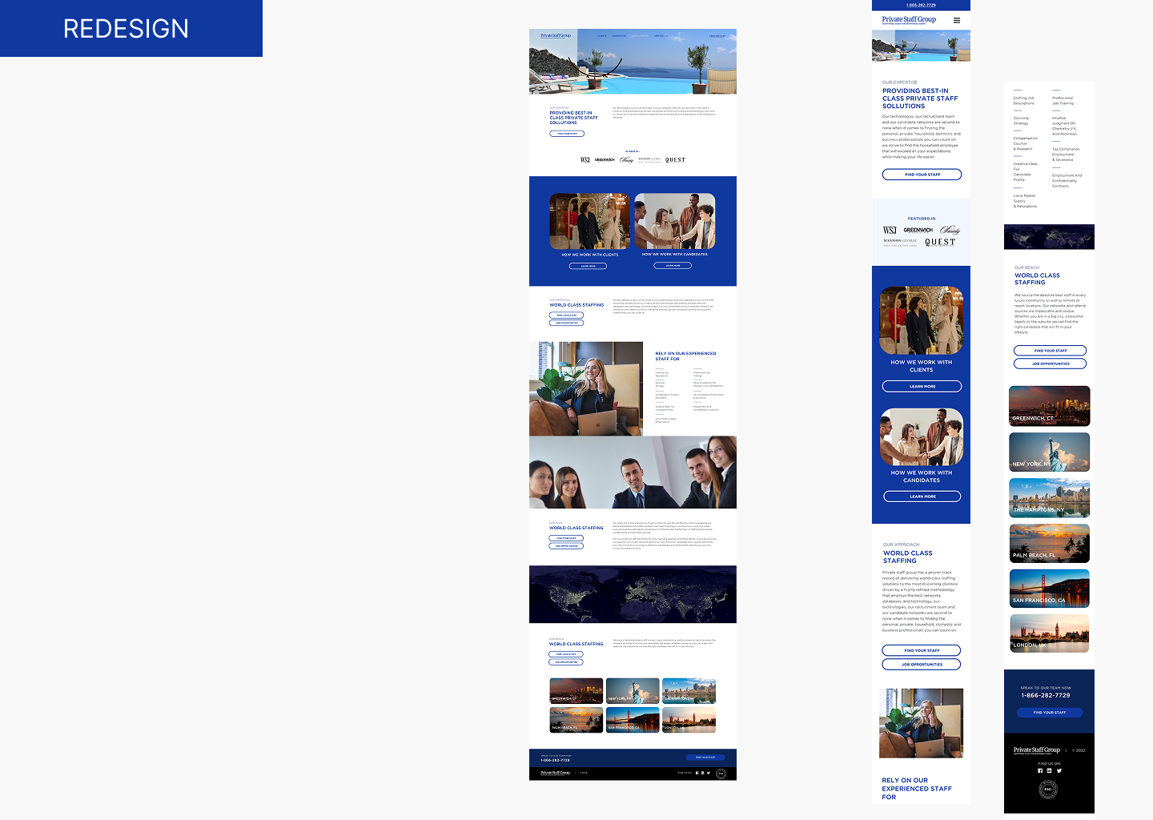Open Clients in desktop mockup navigation
Image resolution: width=1153 pixels, height=820 pixels.
[x=601, y=36]
